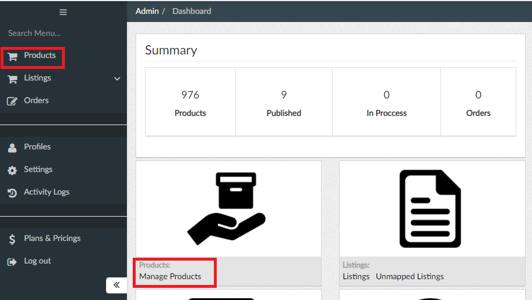Open the Listings sidebar menu
Viewport: 532px width, 300px height.
coord(37,78)
